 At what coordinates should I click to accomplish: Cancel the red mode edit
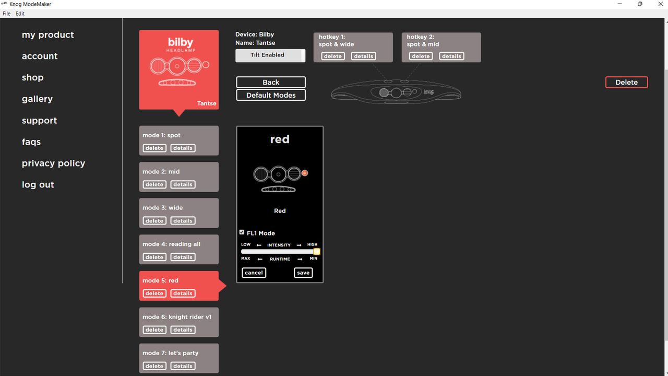coord(254,273)
